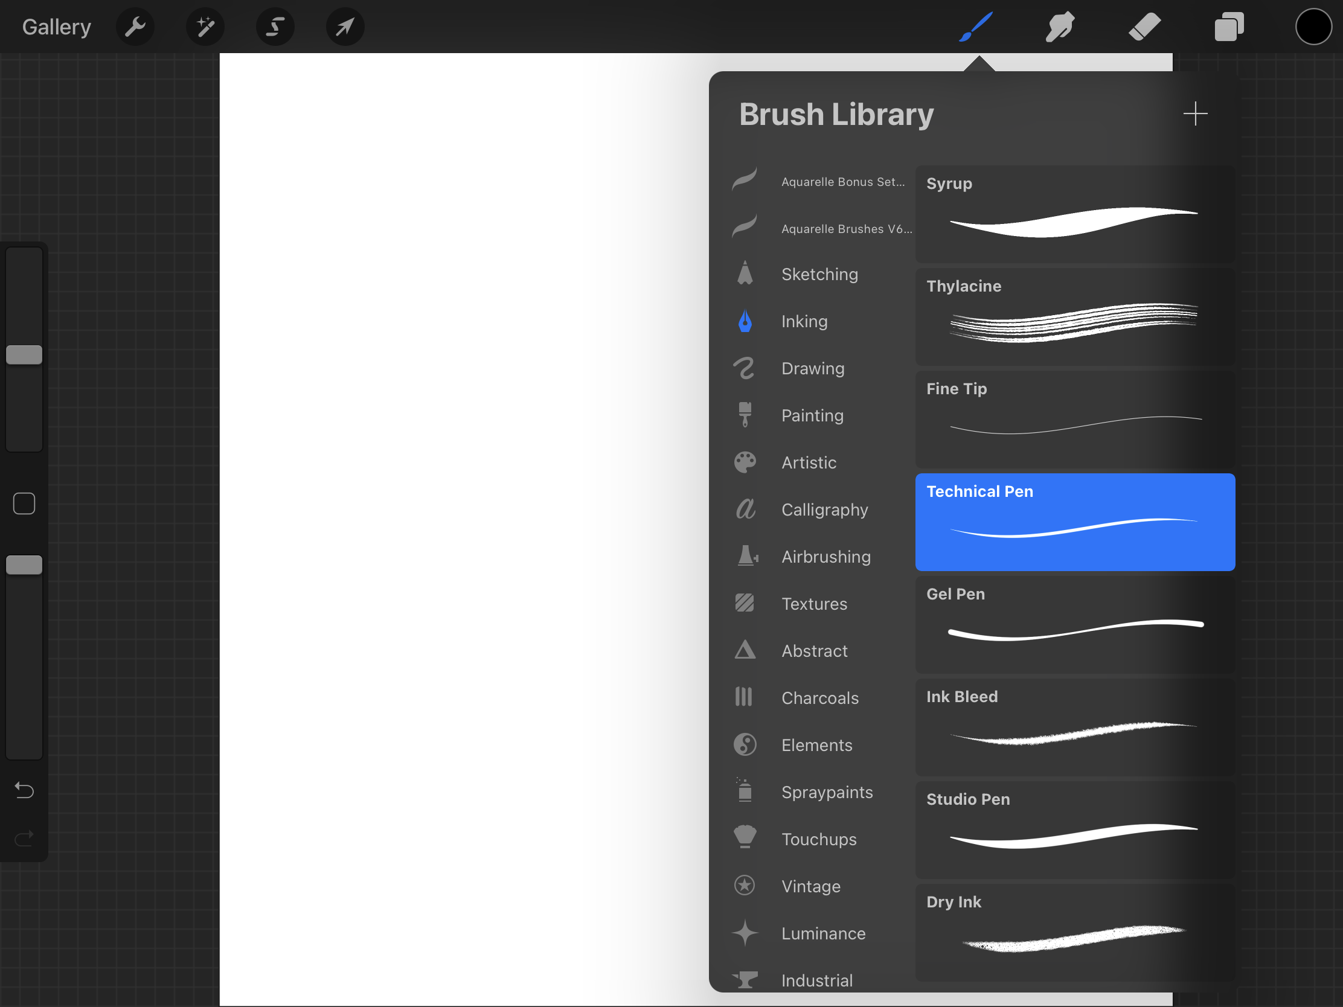This screenshot has width=1343, height=1007.
Task: Choose the Studio Pen brush
Action: tap(1075, 829)
